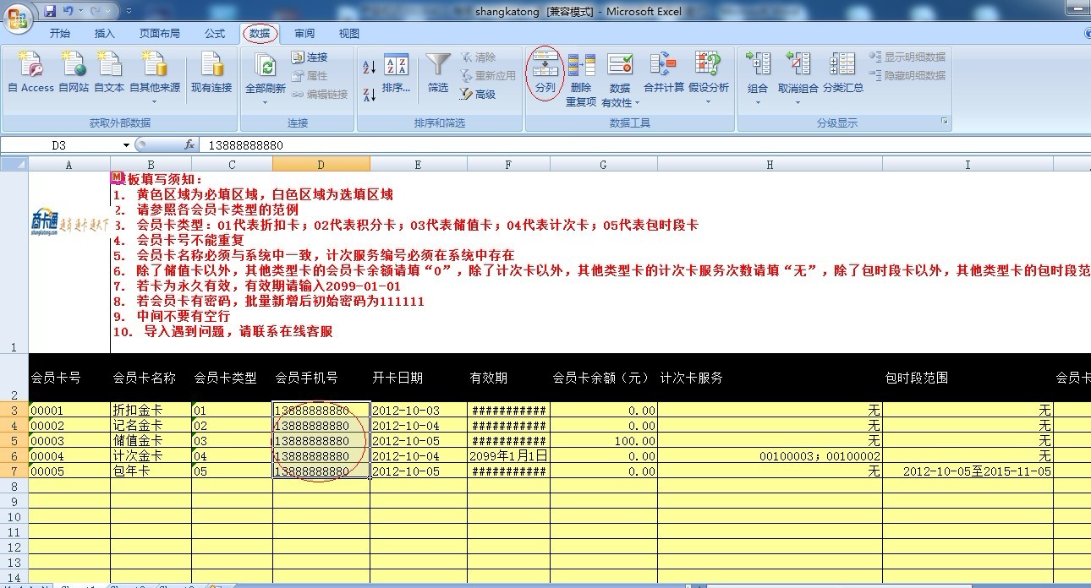Select cell containing 储值金卡

151,441
